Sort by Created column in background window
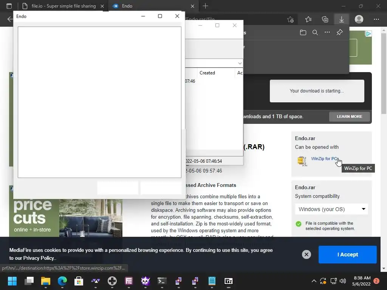The width and height of the screenshot is (387, 290). [x=207, y=73]
